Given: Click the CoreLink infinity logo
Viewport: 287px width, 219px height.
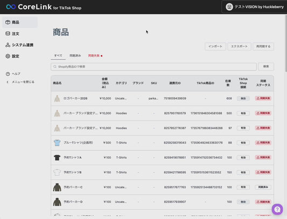Looking at the screenshot, I should (x=11, y=7).
